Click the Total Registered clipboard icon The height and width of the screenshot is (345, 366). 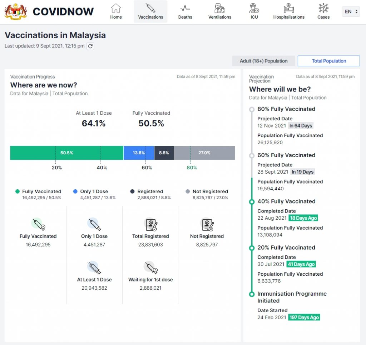click(x=150, y=224)
